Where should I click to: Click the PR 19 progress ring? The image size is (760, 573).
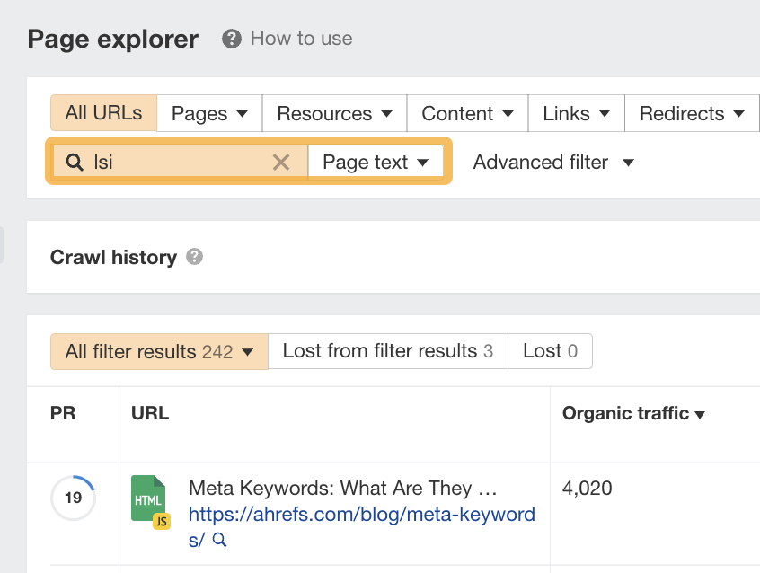(73, 498)
